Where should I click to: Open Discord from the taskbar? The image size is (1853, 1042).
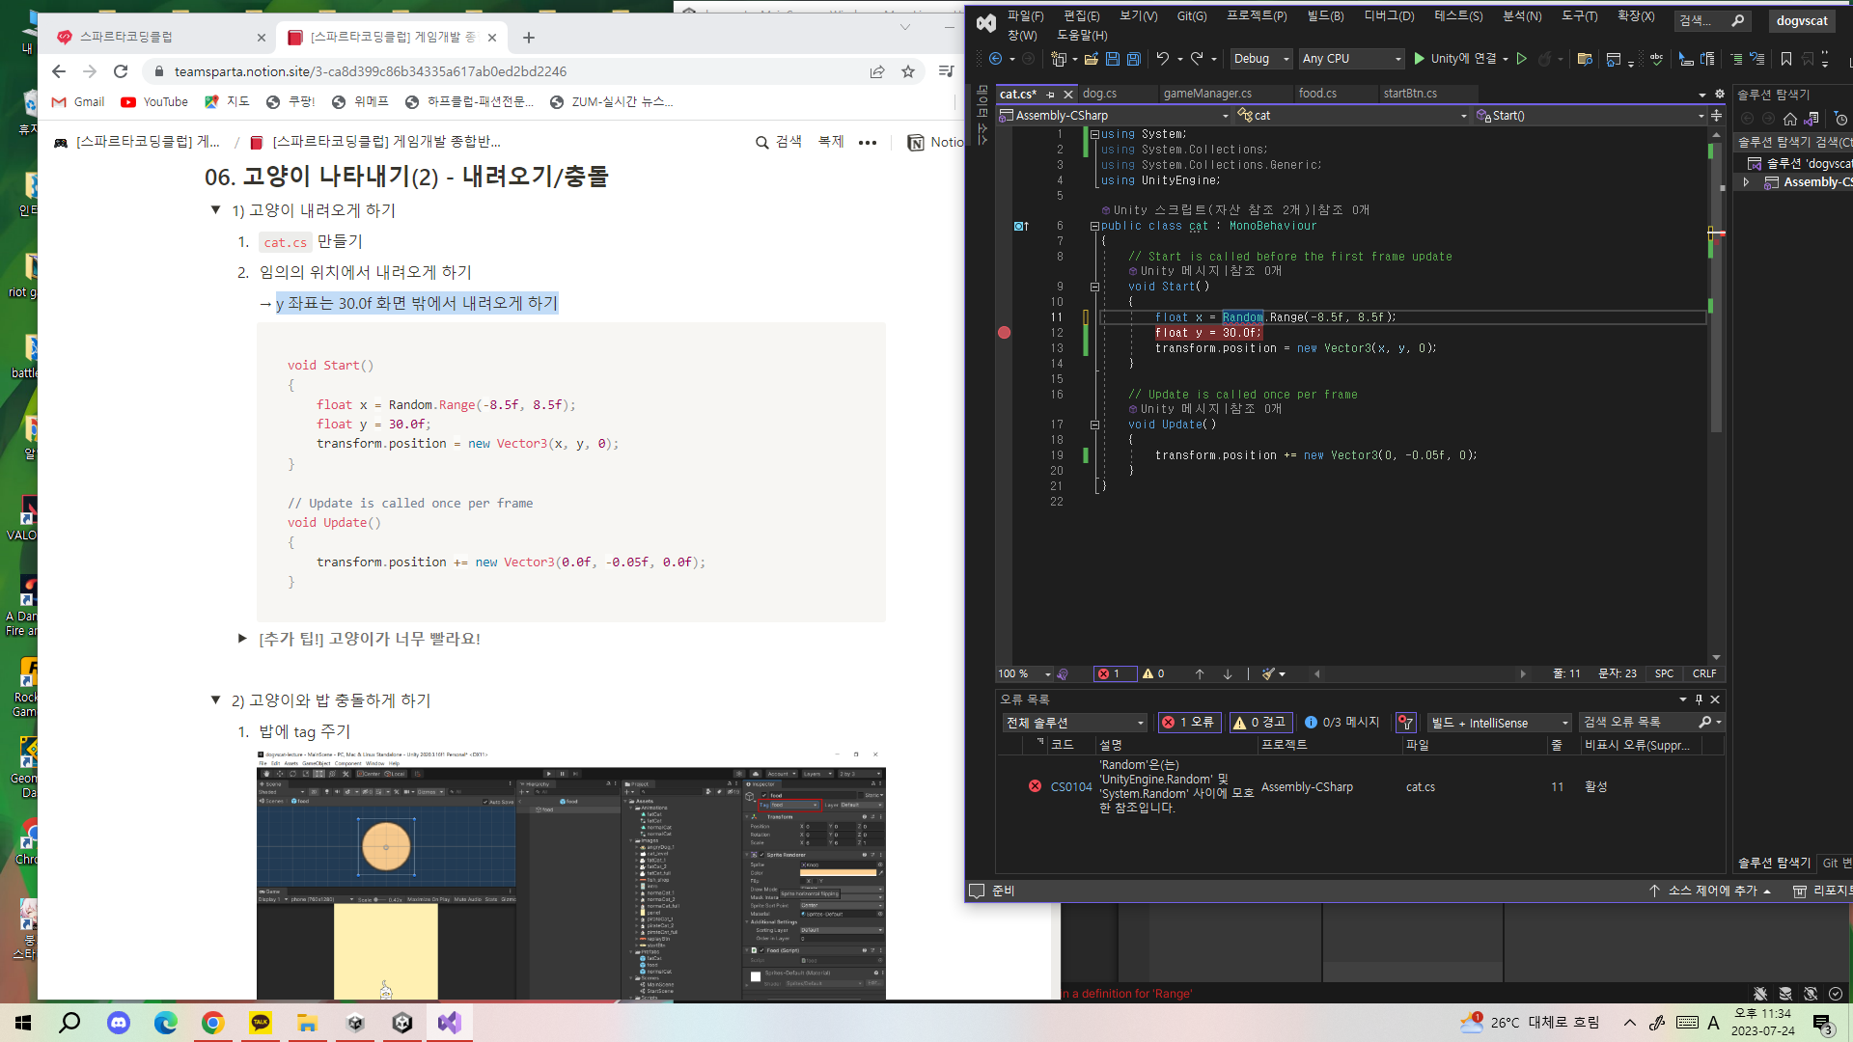coord(119,1023)
